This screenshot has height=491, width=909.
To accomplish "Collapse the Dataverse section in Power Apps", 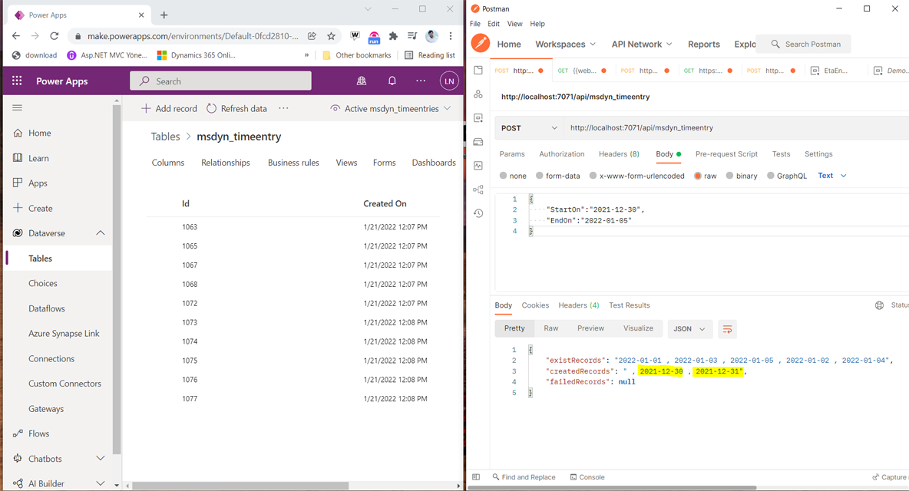I will (x=98, y=232).
